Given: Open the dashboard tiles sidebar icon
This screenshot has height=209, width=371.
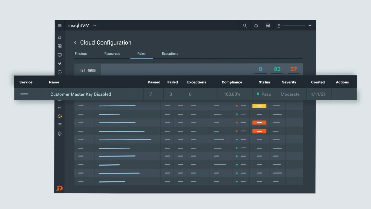Looking at the screenshot, I should click(60, 46).
